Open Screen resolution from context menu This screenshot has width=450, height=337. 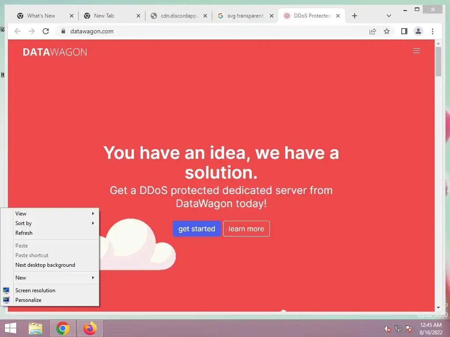click(54, 290)
